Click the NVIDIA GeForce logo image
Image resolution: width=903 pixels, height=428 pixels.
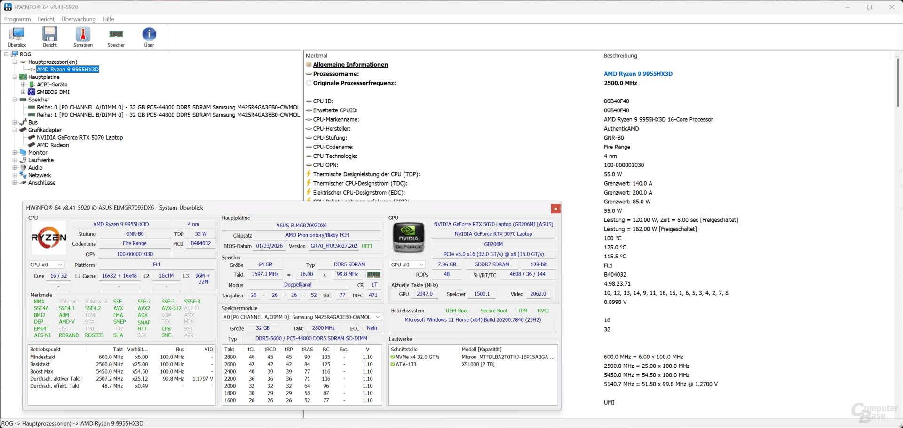coord(408,237)
